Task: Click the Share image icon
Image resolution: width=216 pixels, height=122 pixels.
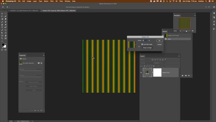Action: [x=214, y=7]
